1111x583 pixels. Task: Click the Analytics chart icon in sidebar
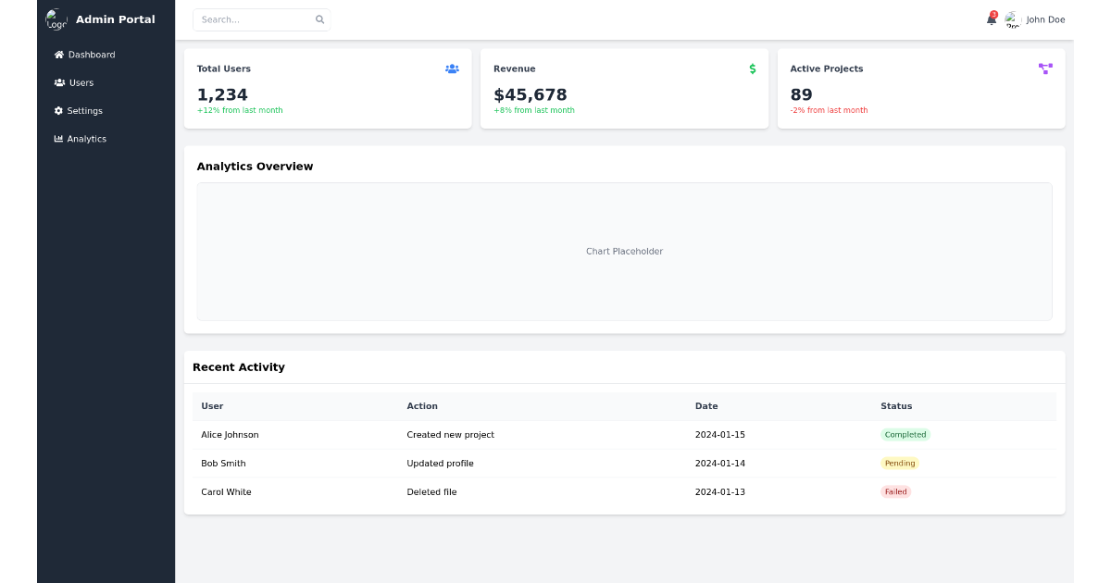tap(57, 138)
